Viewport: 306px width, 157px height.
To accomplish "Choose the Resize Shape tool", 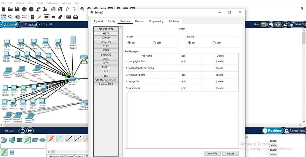I will point(24,17).
